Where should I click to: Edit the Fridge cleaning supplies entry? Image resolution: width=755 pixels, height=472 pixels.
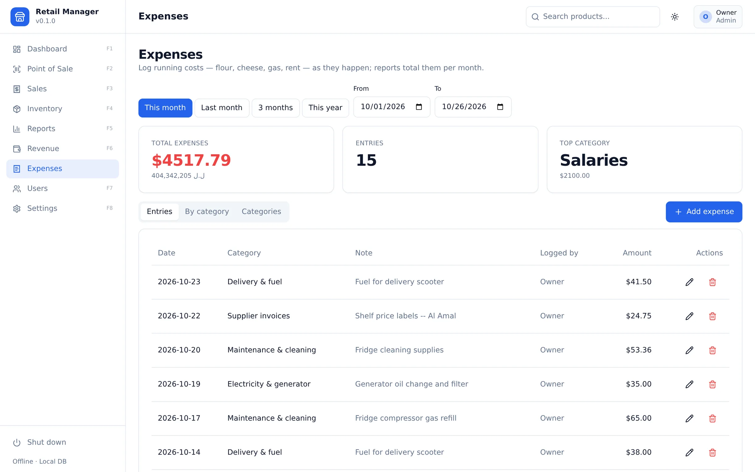point(689,350)
